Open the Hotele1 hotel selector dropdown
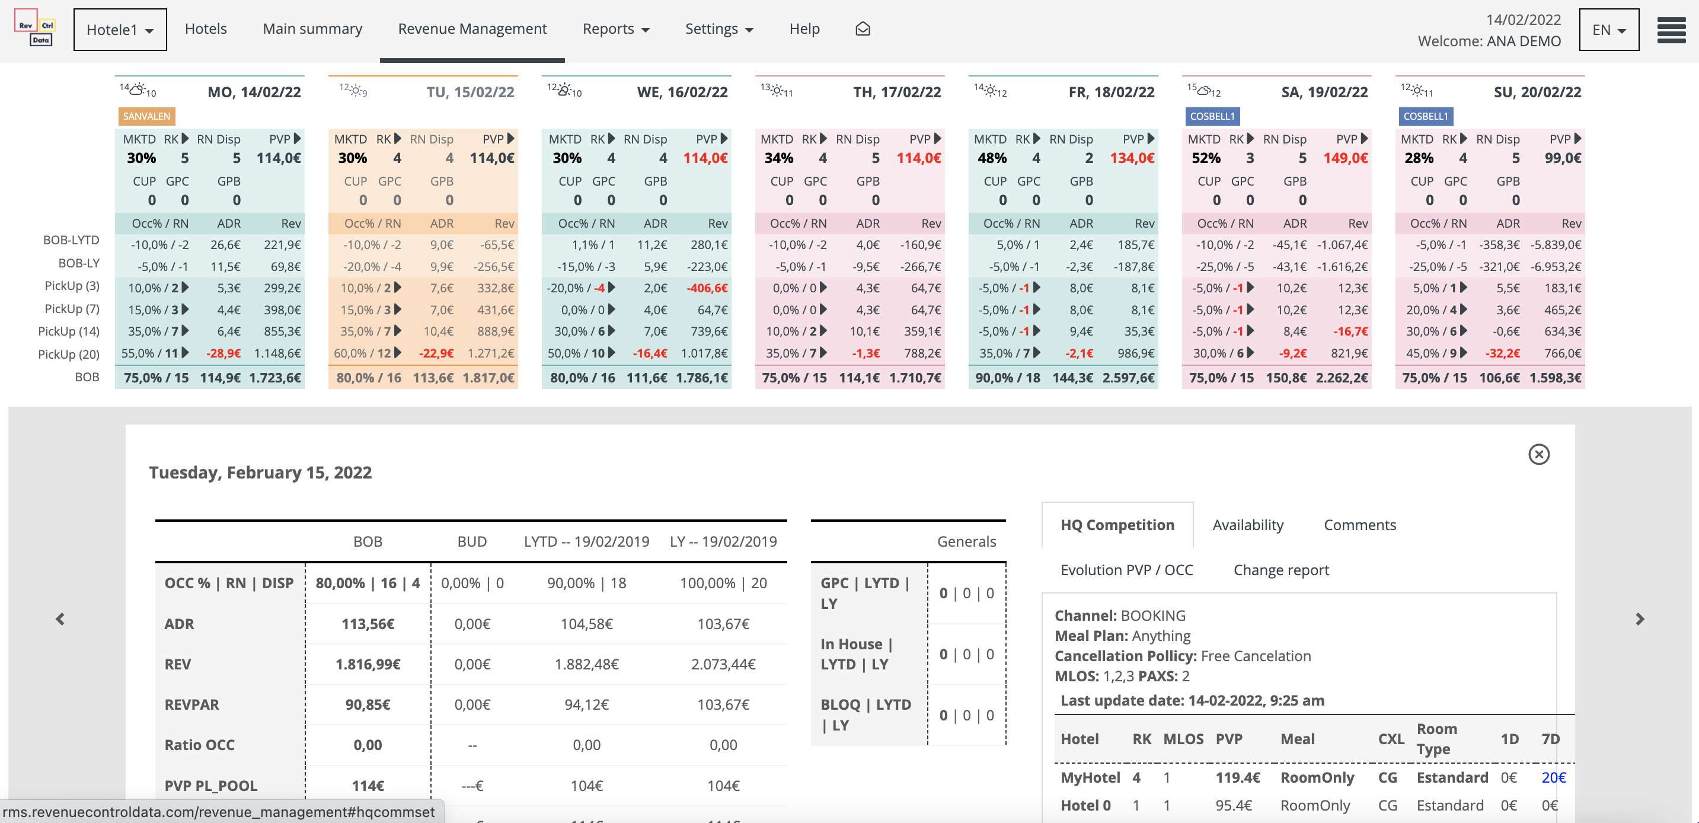This screenshot has width=1699, height=823. [120, 30]
